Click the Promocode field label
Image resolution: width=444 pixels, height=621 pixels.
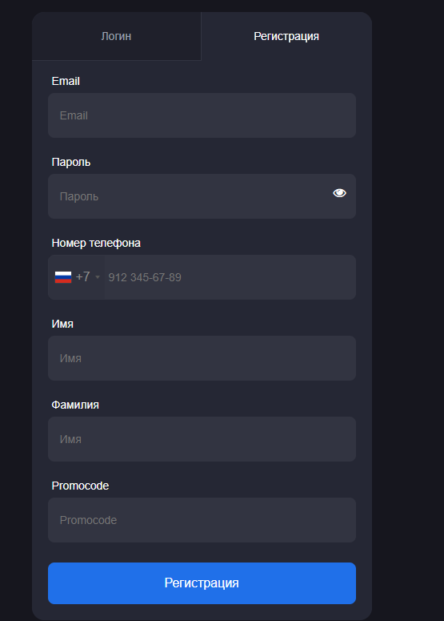tap(80, 486)
